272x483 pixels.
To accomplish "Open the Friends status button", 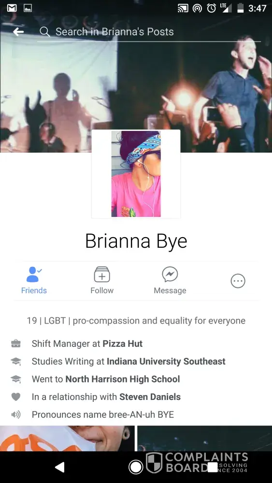I will tap(34, 281).
